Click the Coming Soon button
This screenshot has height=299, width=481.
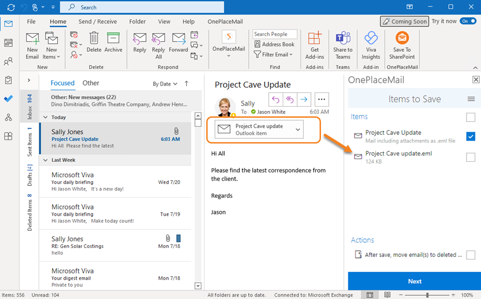404,22
